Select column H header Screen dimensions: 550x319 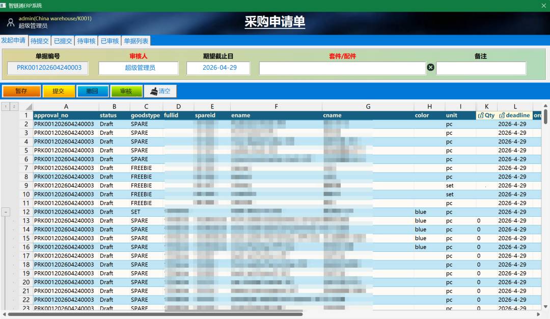tap(429, 106)
